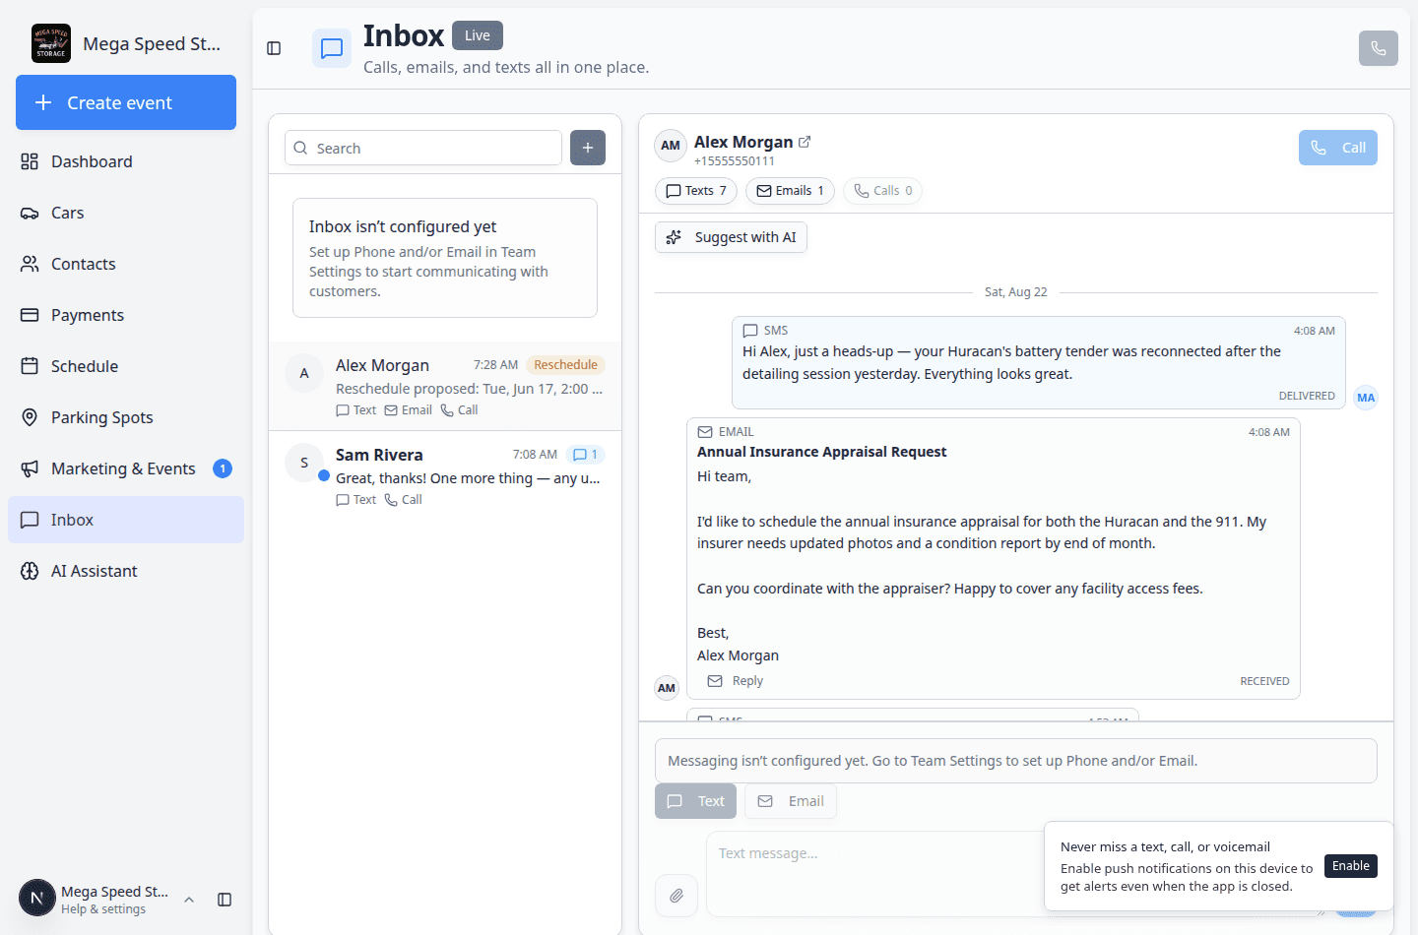
Task: Open the Dashboard page
Action: pyautogui.click(x=126, y=161)
